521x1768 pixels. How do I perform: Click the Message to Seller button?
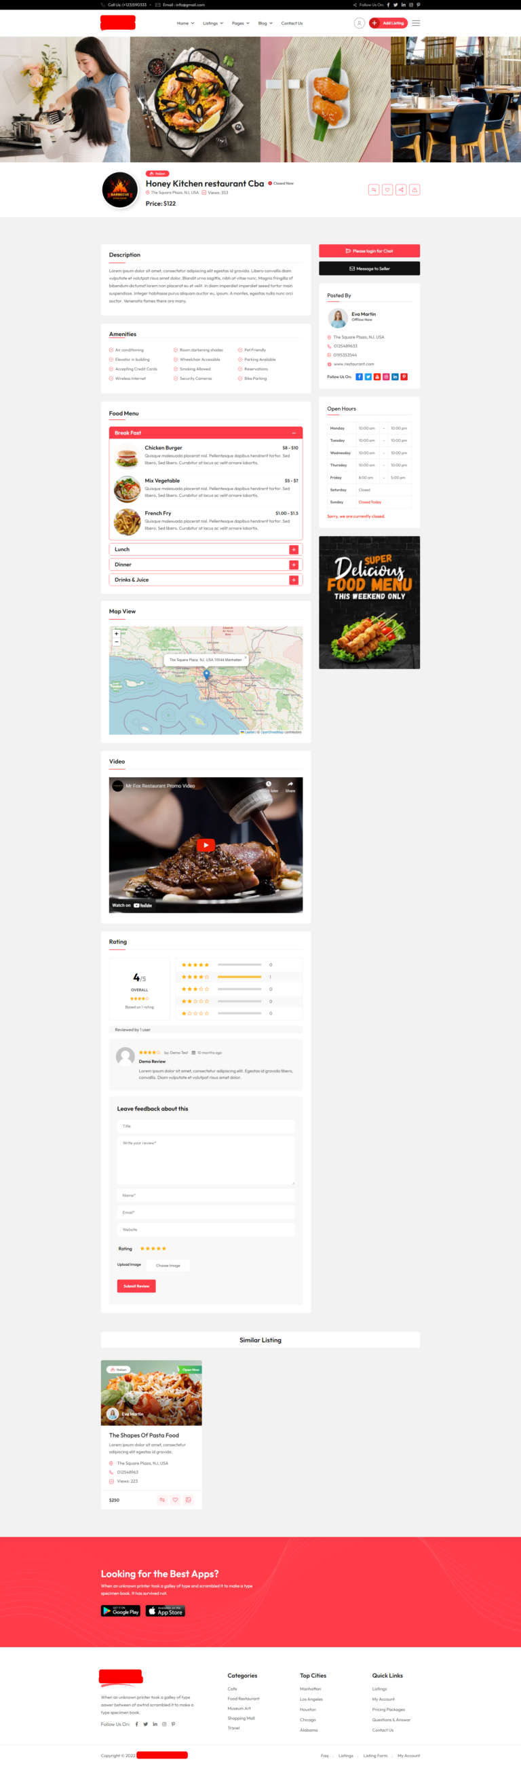(x=369, y=268)
